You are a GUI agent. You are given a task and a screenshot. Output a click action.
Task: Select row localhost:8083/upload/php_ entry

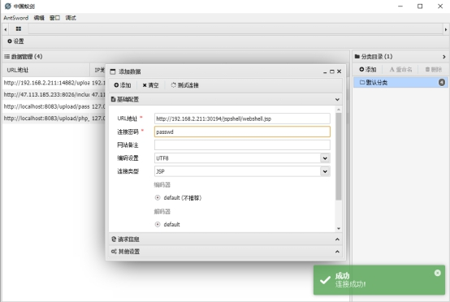pyautogui.click(x=54, y=119)
